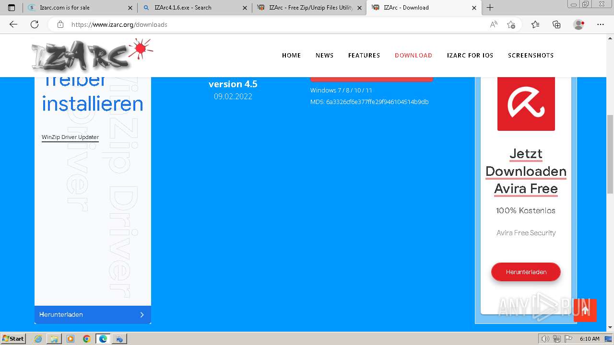Image resolution: width=614 pixels, height=345 pixels.
Task: Open File Explorer taskbar icon
Action: [54, 339]
